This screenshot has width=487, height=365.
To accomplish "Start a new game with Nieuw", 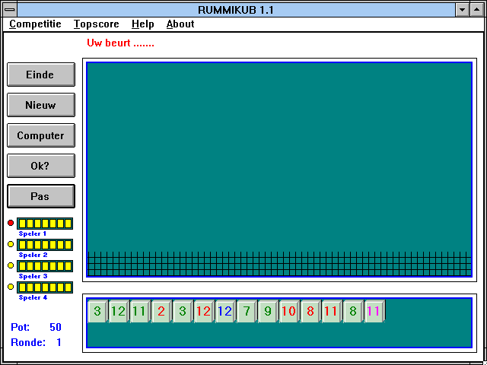I will [x=41, y=105].
